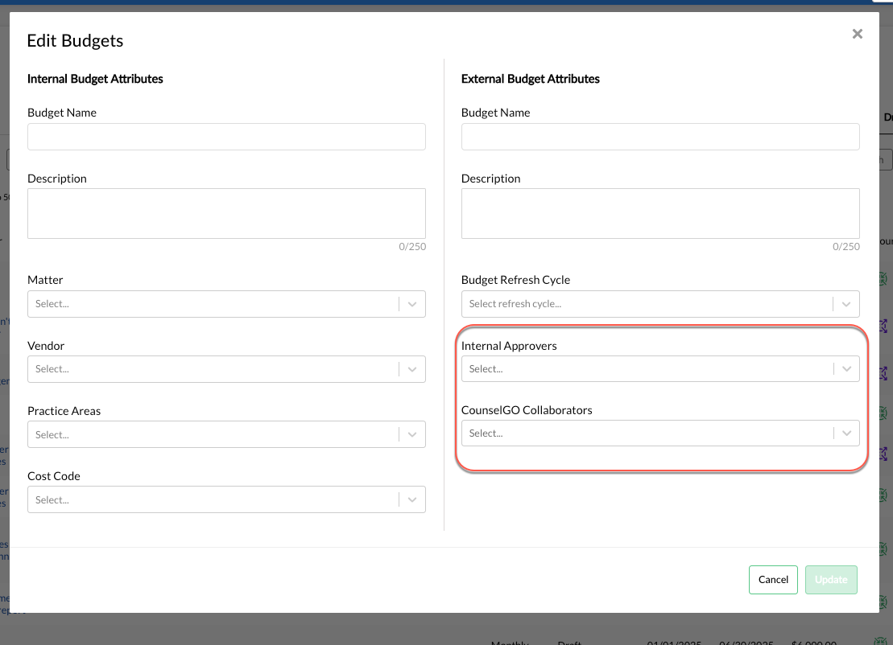893x645 pixels.
Task: Click the "Internal Approvers" field label
Action: [509, 346]
